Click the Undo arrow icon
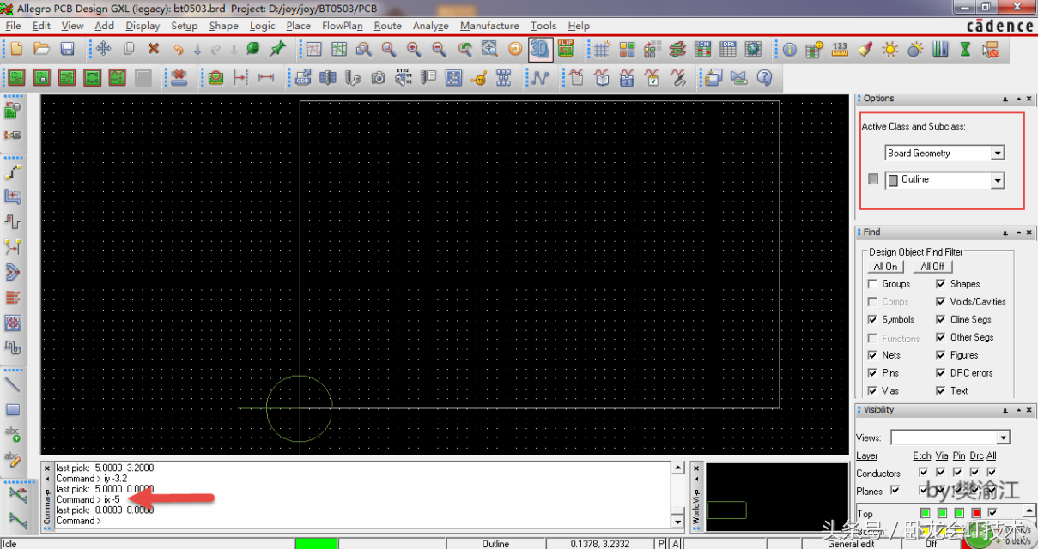The height and width of the screenshot is (549, 1038). pos(179,49)
